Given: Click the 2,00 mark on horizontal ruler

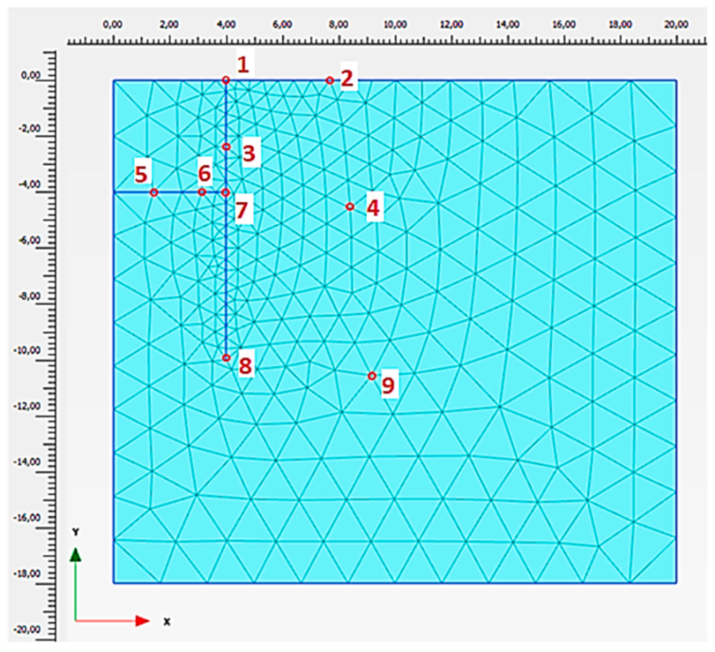Looking at the screenshot, I should point(170,25).
